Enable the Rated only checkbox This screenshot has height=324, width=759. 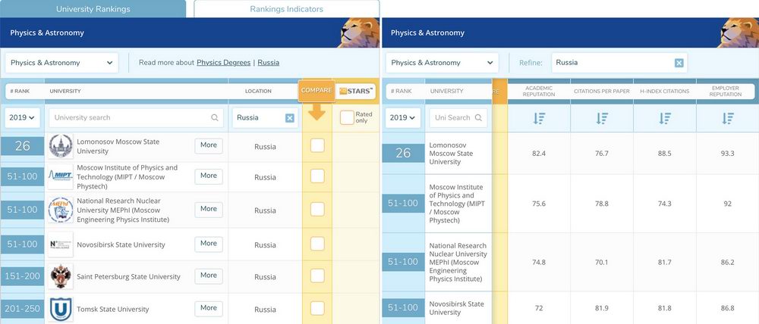[x=347, y=118]
